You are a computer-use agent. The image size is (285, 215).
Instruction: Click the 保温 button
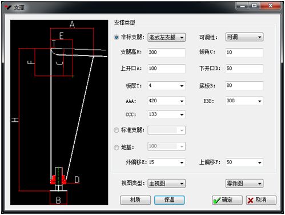click(x=169, y=200)
